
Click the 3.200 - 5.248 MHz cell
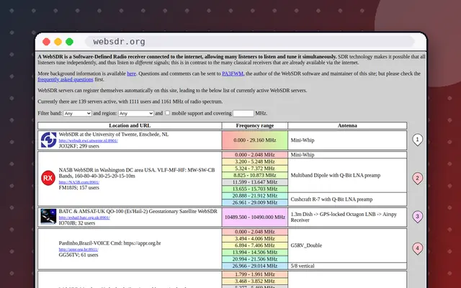tap(255, 161)
